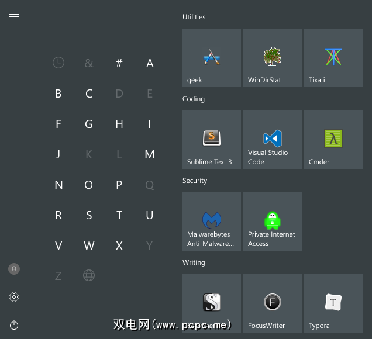The image size is (372, 339).
Task: Jump to apps starting with O
Action: 88,185
